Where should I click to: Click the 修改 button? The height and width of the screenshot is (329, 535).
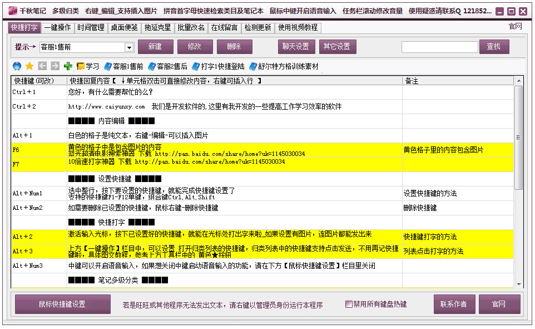[x=195, y=47]
